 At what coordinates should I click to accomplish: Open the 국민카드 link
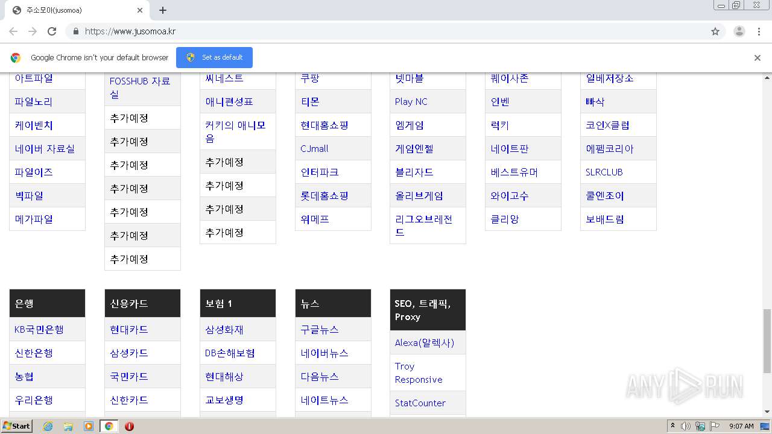[129, 377]
